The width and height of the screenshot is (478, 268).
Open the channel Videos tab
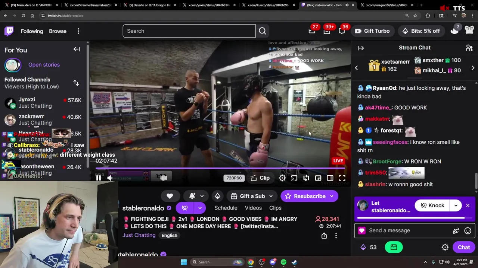click(253, 208)
